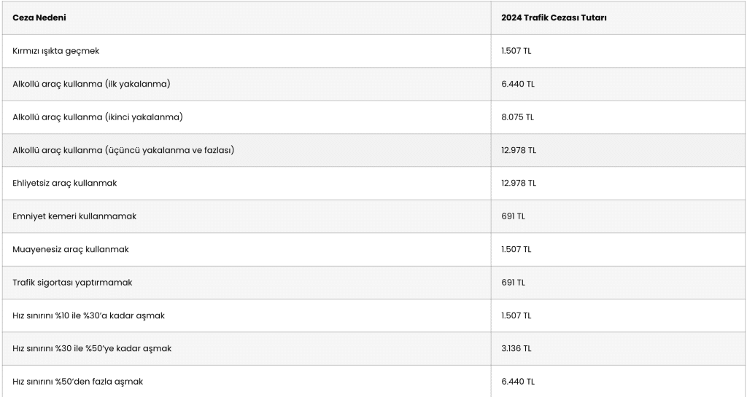The height and width of the screenshot is (397, 747).
Task: Select 'Alkollü araç kullanma (ilk yakalanma)' text
Action: pyautogui.click(x=91, y=84)
